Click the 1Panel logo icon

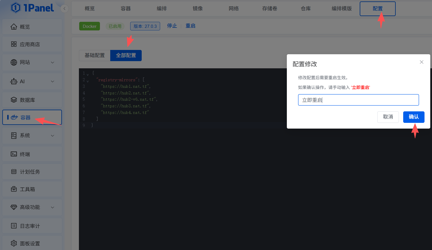(x=16, y=8)
